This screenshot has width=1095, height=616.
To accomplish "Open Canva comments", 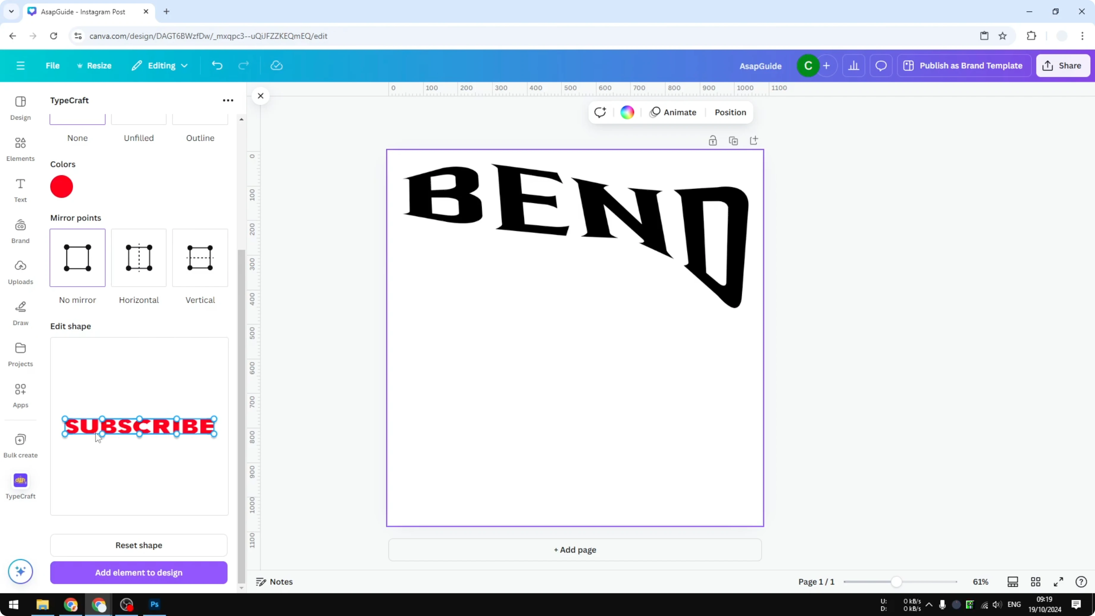I will [881, 65].
